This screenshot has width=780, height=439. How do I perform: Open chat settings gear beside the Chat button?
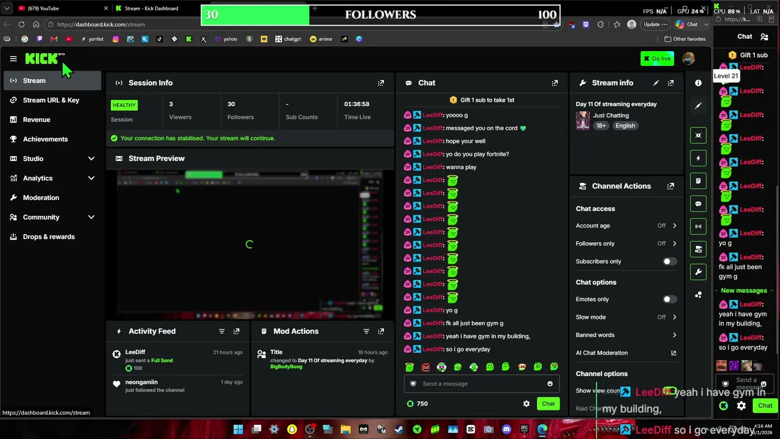click(526, 404)
